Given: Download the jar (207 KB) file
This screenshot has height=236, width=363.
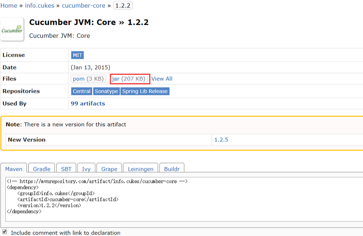Looking at the screenshot, I should (128, 79).
